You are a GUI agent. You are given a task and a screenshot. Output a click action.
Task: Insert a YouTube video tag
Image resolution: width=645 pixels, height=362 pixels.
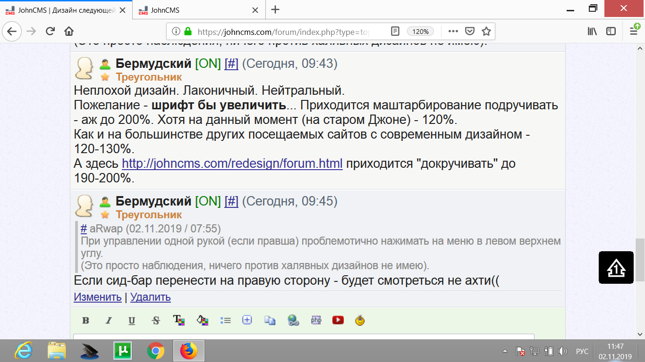click(x=338, y=321)
